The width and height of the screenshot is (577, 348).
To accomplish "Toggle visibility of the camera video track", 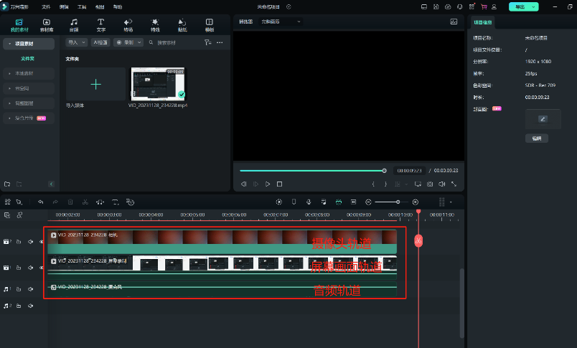I will coord(41,242).
